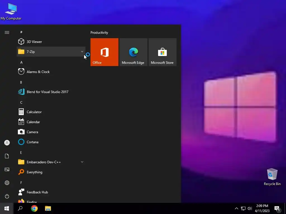The width and height of the screenshot is (286, 214).
Task: Click the Windows Start button
Action: point(7,208)
